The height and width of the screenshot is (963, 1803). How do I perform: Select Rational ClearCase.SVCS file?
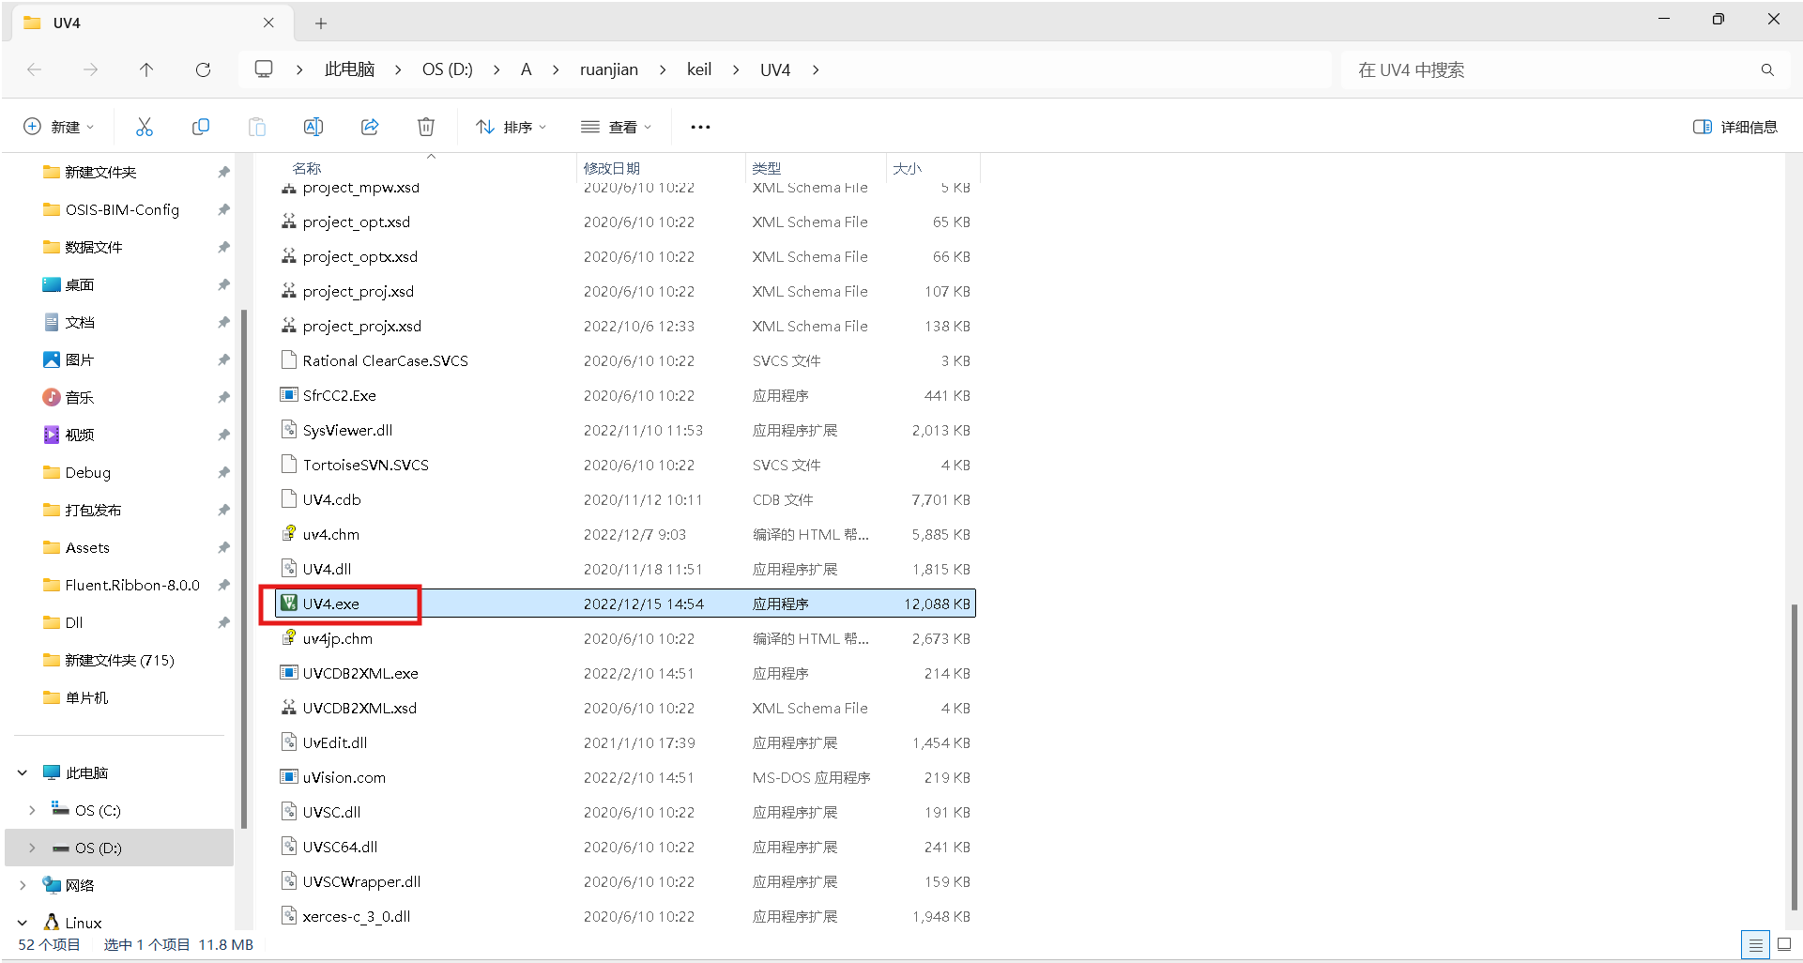coord(385,360)
